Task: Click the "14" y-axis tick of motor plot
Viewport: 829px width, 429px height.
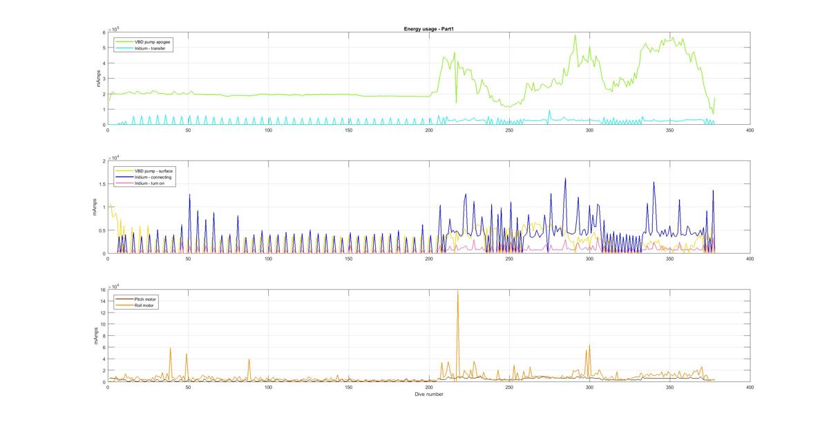Action: pyautogui.click(x=102, y=301)
